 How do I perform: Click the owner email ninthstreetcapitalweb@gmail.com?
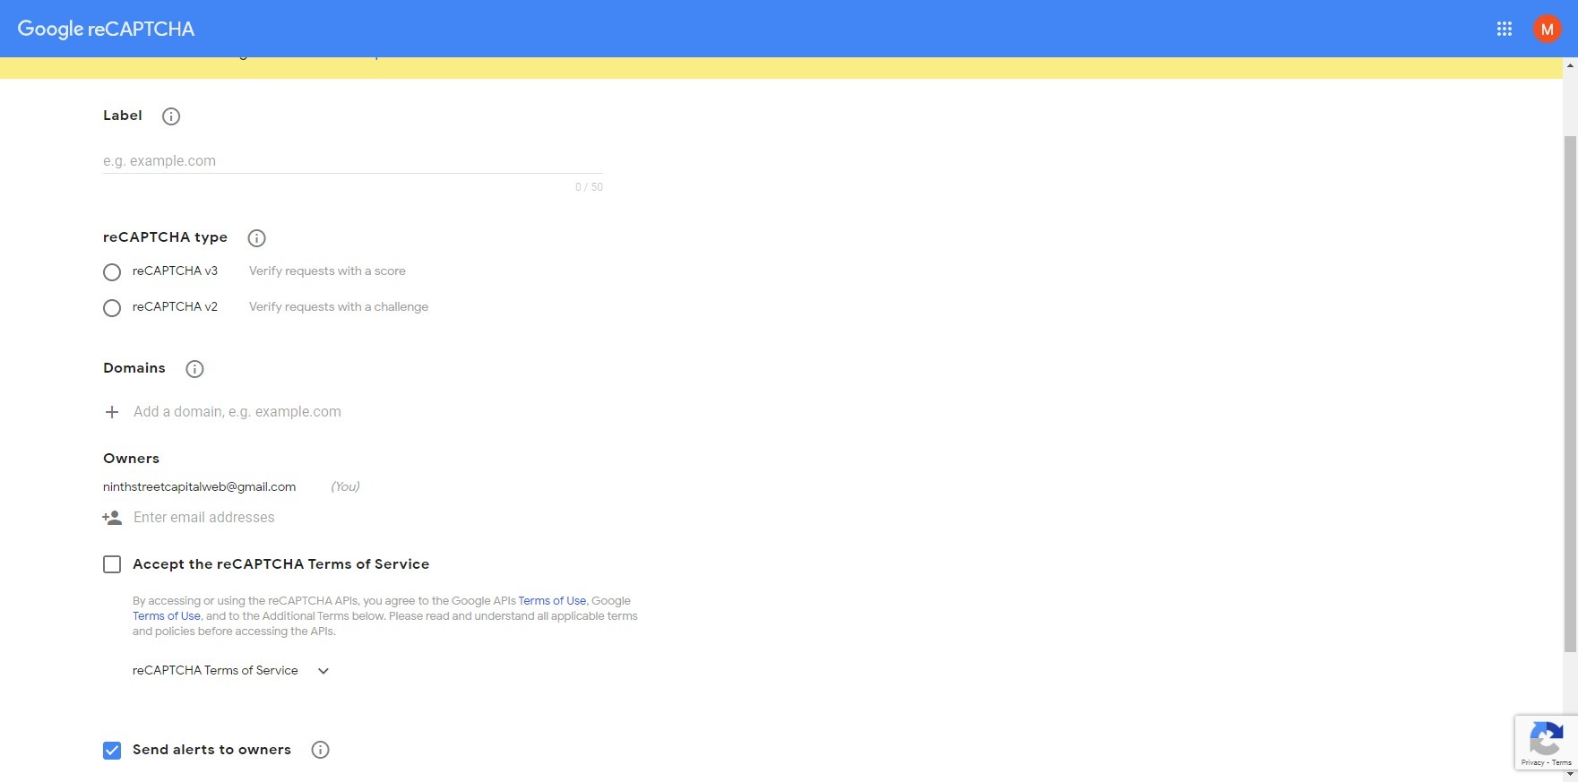click(199, 486)
